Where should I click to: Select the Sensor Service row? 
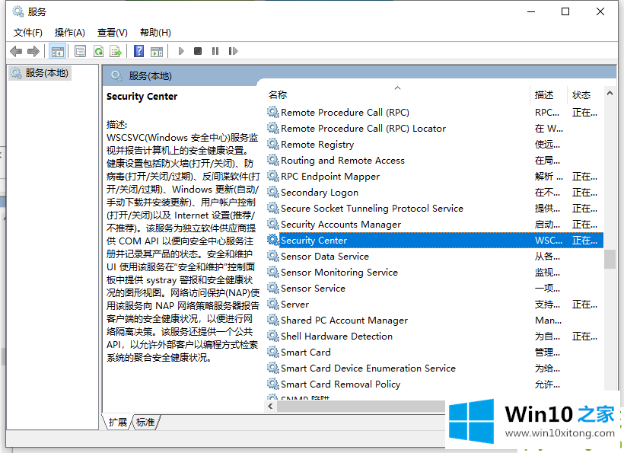click(x=435, y=289)
